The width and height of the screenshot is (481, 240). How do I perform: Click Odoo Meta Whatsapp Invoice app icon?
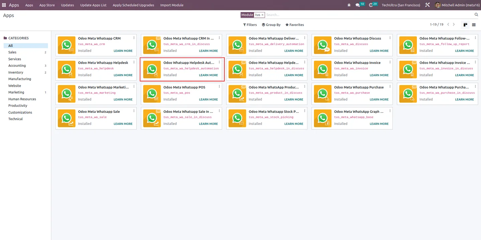point(323,69)
